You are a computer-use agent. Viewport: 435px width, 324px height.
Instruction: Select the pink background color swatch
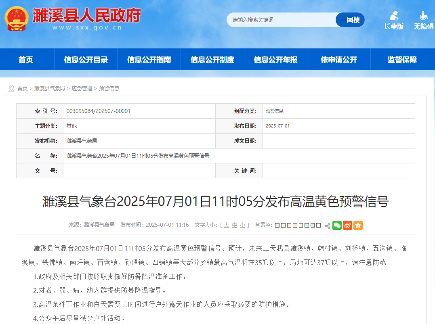click(295, 225)
